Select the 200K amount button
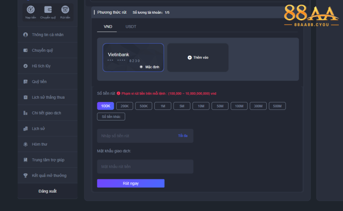The height and width of the screenshot is (211, 343). pyautogui.click(x=124, y=106)
